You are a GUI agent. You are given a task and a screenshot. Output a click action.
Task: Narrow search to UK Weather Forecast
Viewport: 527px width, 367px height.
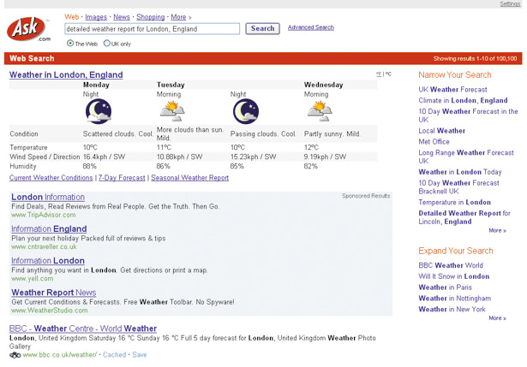[452, 90]
